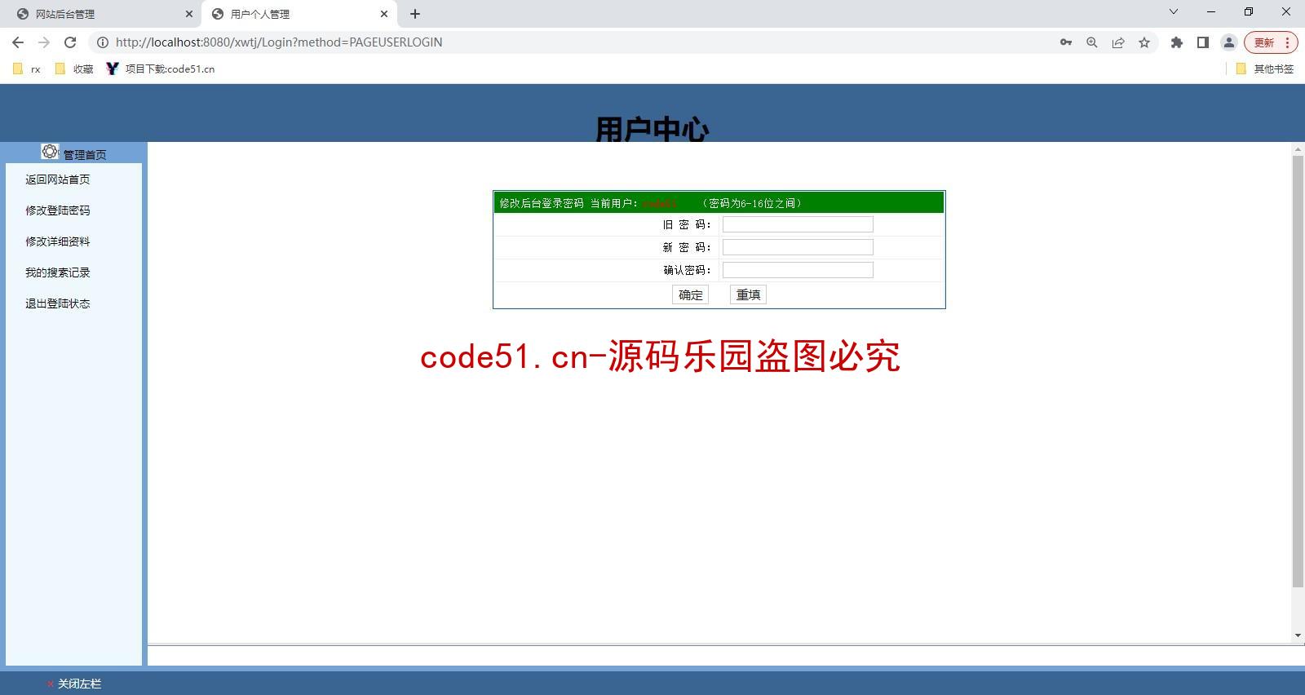Open 修改登陆密码 in the sidebar
Viewport: 1305px width, 695px height.
58,210
